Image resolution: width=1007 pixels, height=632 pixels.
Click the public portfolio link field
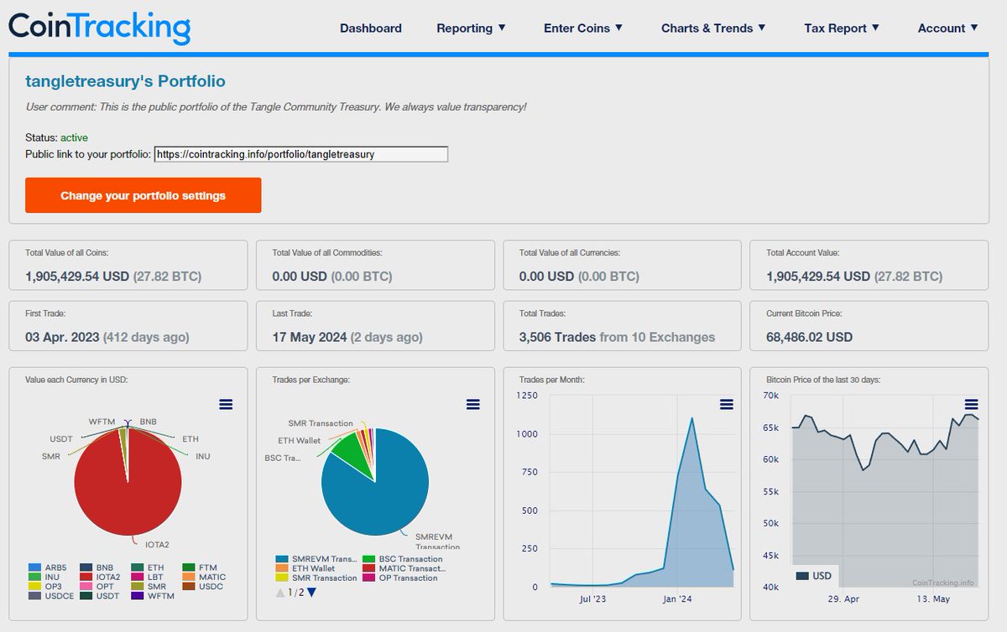(x=301, y=154)
